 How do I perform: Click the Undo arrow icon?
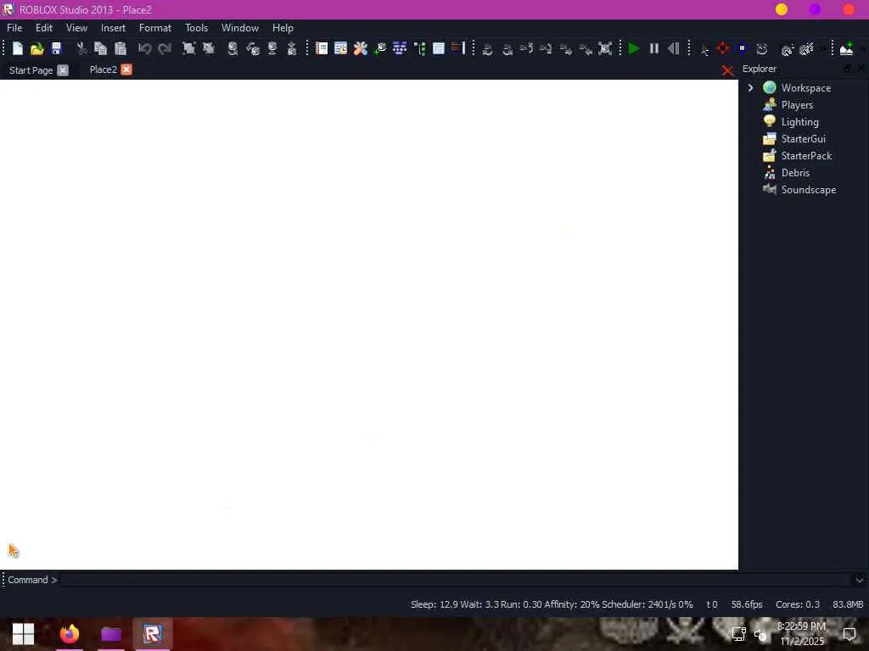144,48
